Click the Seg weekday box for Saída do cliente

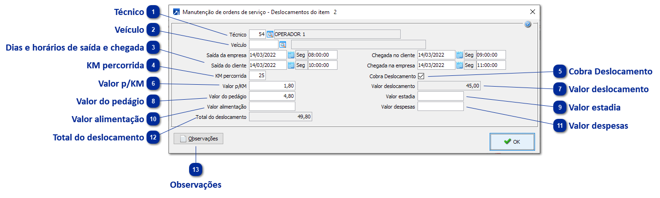coord(301,65)
